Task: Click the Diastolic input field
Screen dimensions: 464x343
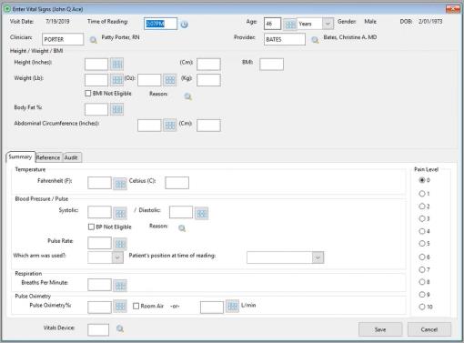Action: pos(181,212)
